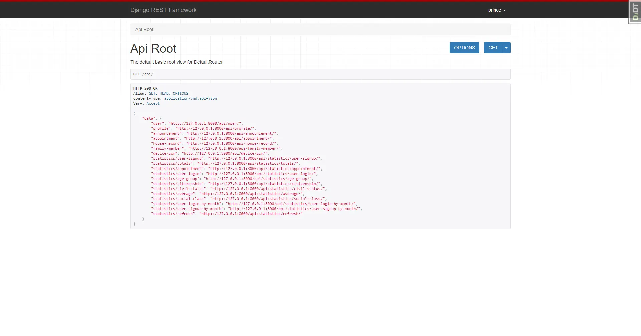Click the GET button

[x=493, y=48]
